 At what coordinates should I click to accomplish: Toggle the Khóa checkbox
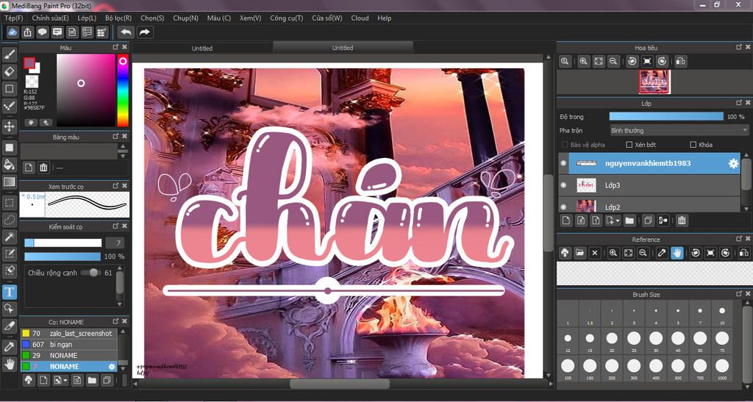click(x=693, y=144)
